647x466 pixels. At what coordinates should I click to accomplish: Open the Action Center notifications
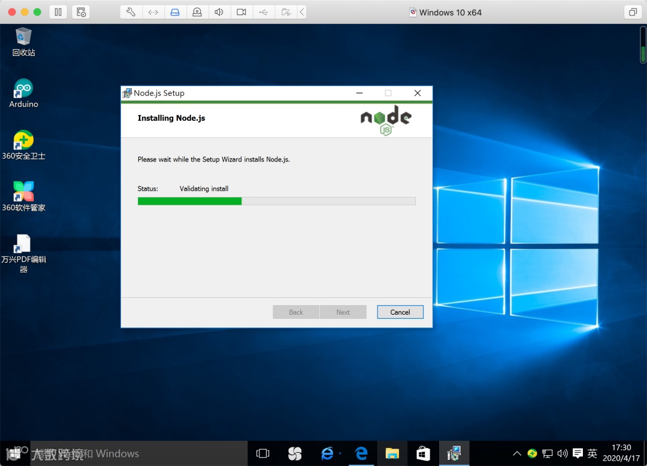pos(578,453)
